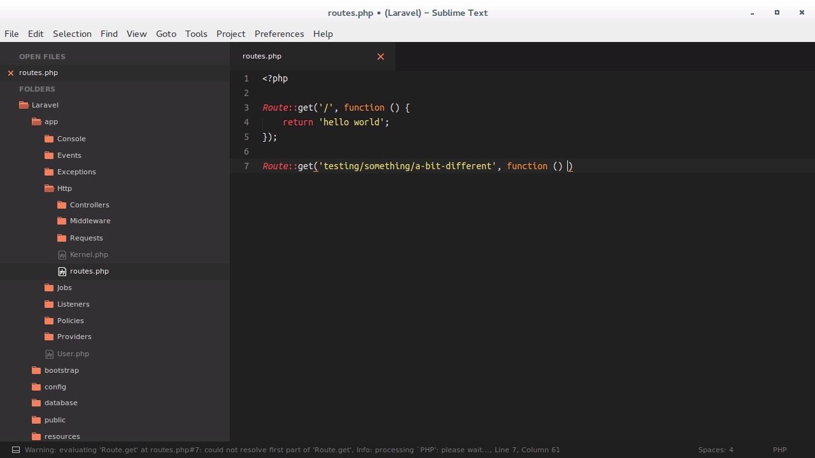The image size is (815, 458).
Task: Open the Goto menu
Action: (166, 34)
